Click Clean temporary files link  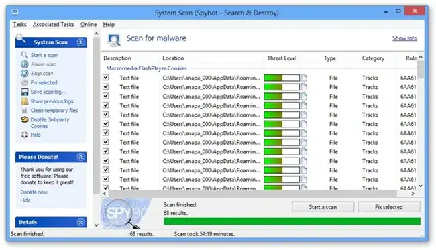pos(54,111)
